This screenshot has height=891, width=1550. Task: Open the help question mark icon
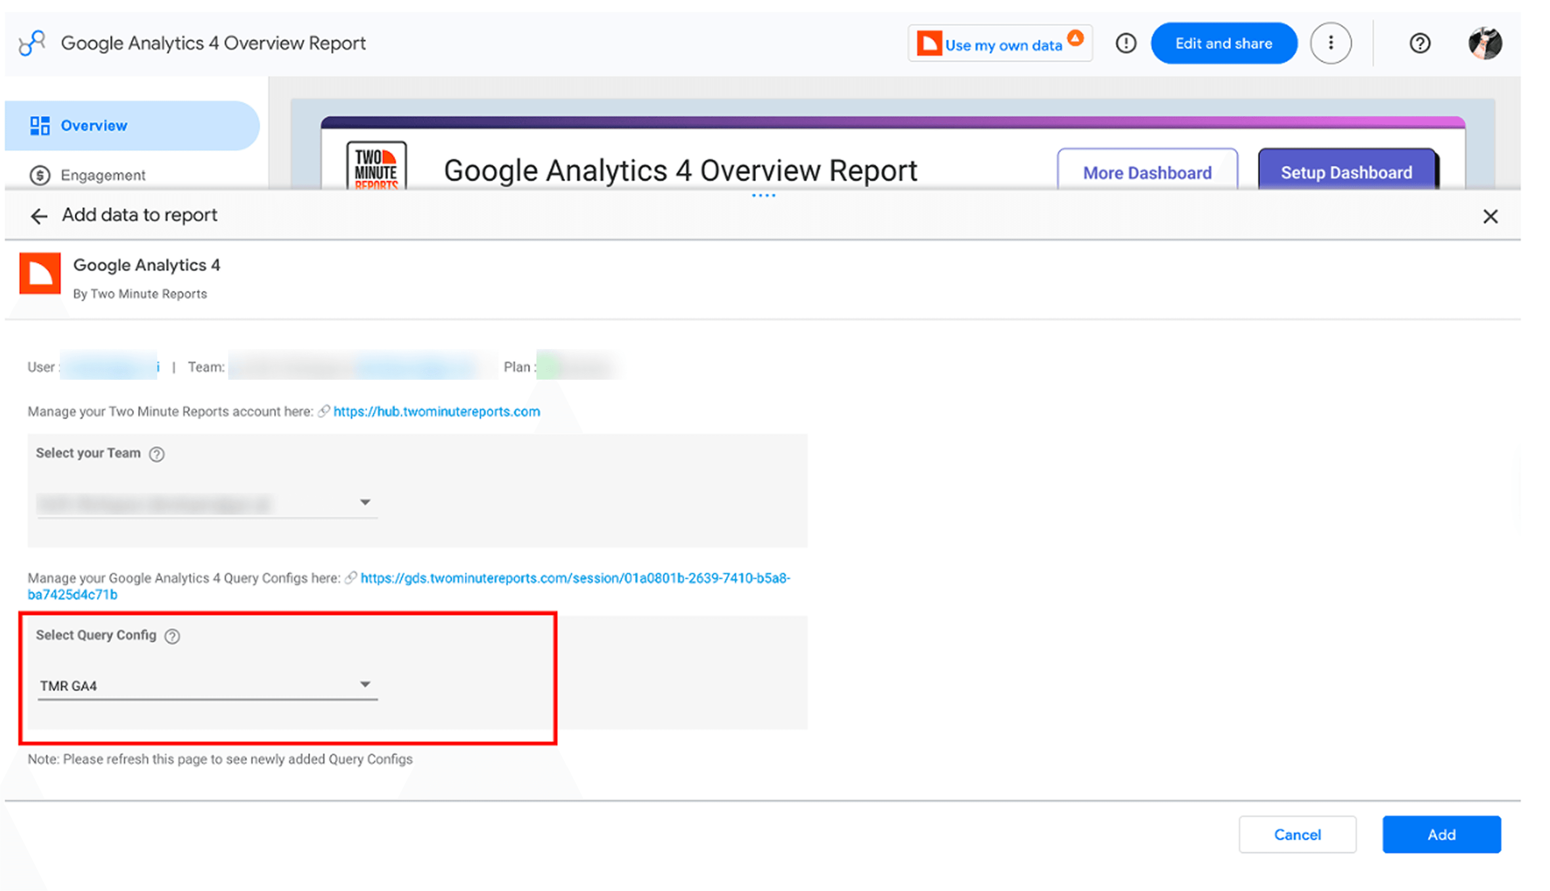point(1420,44)
